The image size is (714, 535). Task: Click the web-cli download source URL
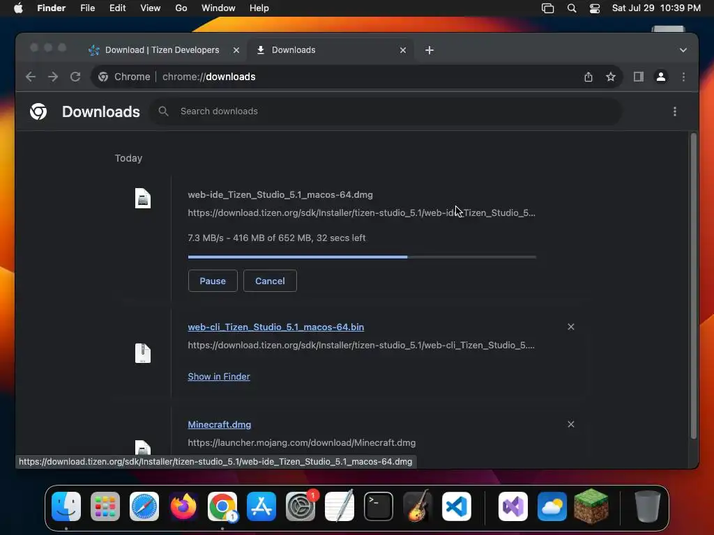361,346
